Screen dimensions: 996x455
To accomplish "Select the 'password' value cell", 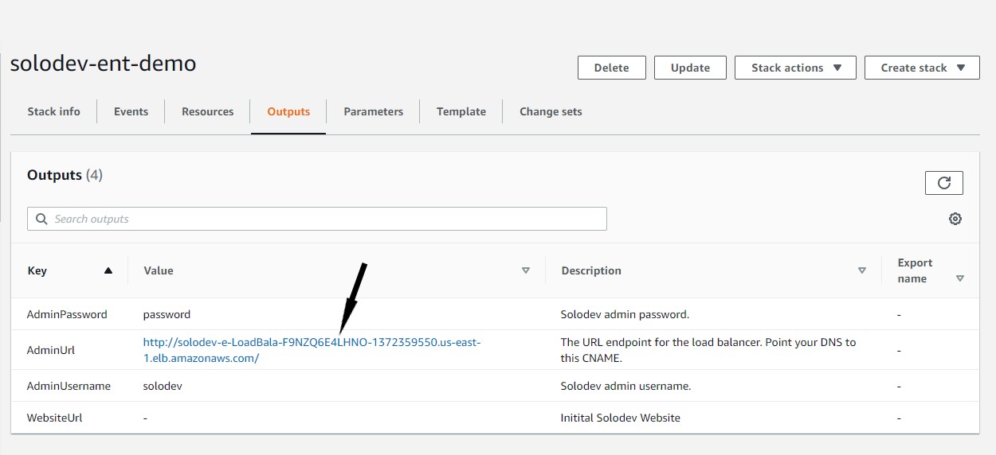I will click(167, 314).
